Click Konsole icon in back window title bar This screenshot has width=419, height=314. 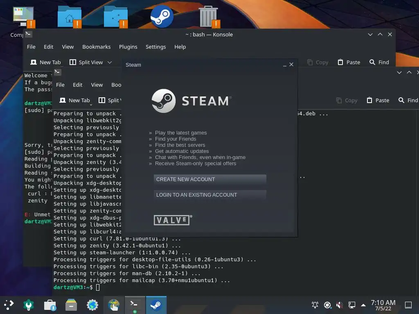pyautogui.click(x=28, y=34)
